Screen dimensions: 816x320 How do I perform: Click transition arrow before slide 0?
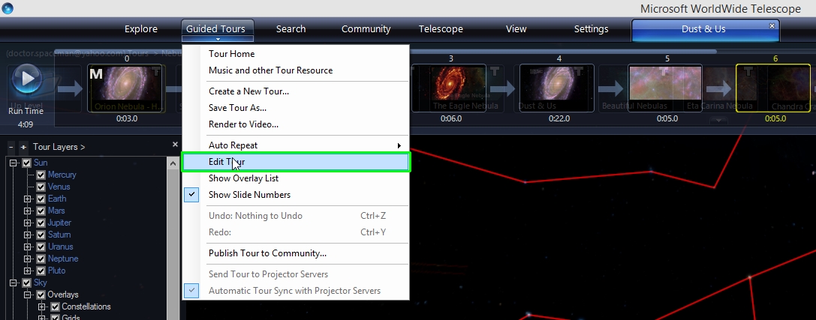(70, 88)
